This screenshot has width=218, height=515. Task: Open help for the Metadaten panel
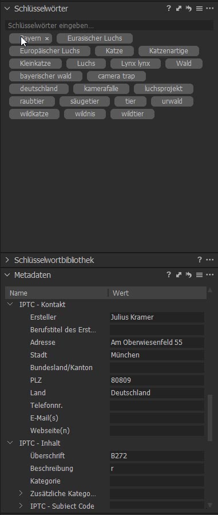pyautogui.click(x=168, y=275)
